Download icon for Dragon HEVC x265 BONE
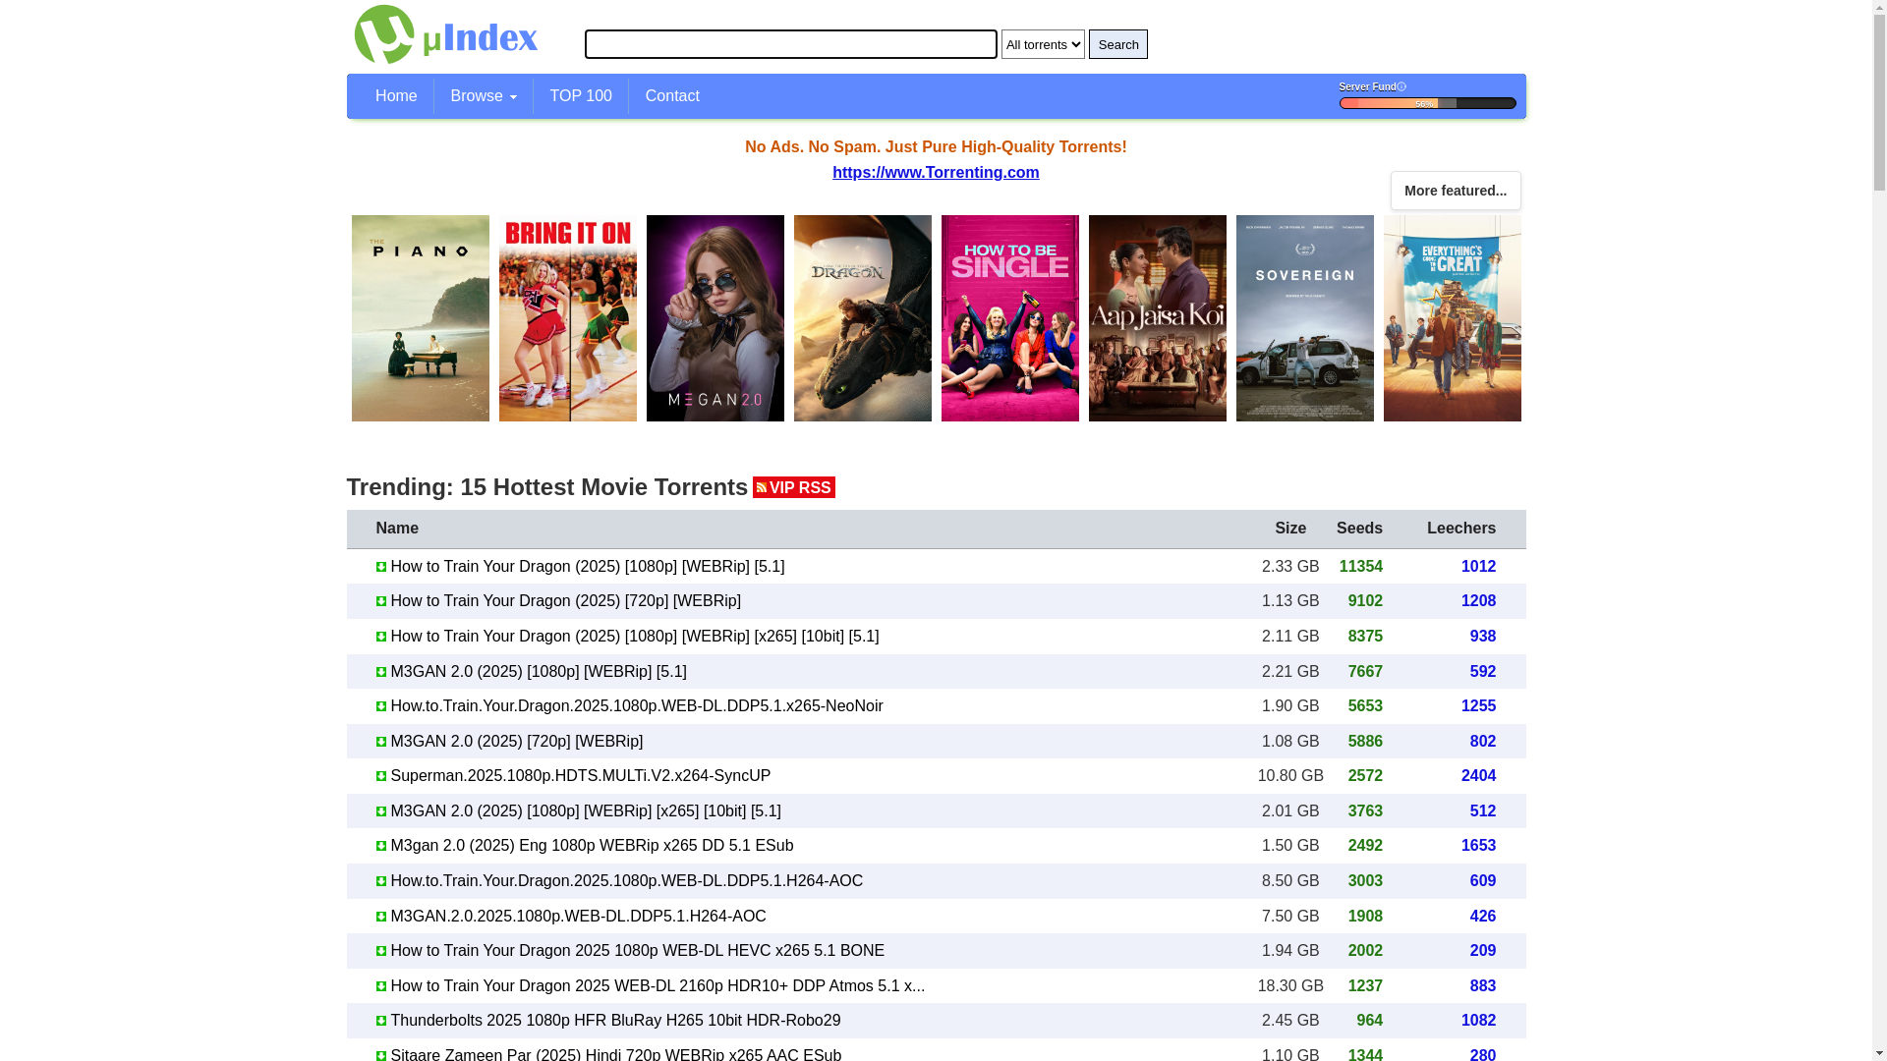The height and width of the screenshot is (1061, 1887). click(381, 951)
